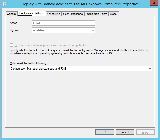This screenshot has width=160, height=140.
Task: Click the Configuration Manager clients, media and PXE field
Action: point(78,69)
